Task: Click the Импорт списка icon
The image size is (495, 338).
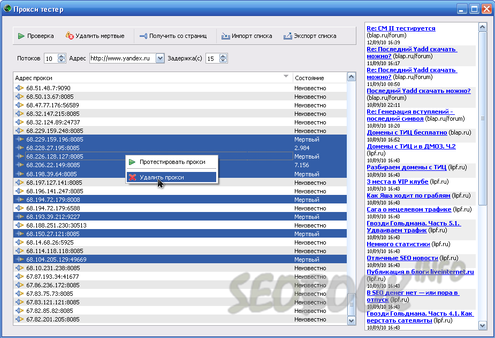Action: point(225,36)
